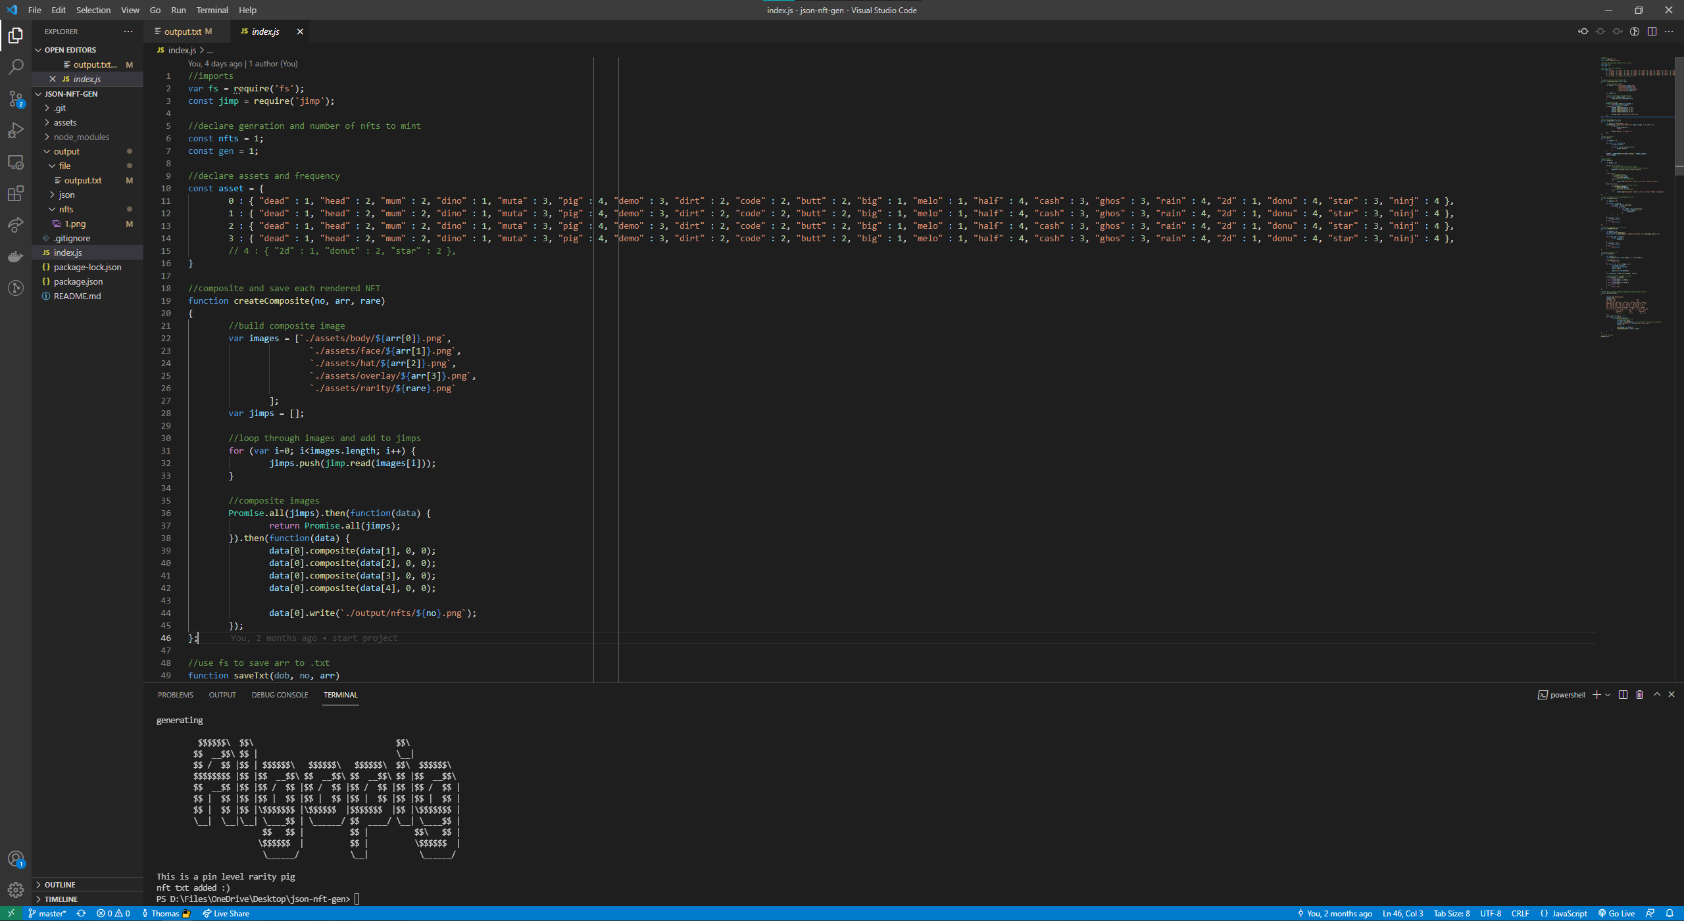Image resolution: width=1684 pixels, height=921 pixels.
Task: Click the Run and Debug icon
Action: [x=14, y=128]
